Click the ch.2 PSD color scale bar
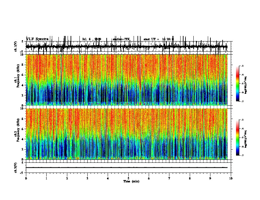Screen dimensions: 260x200 (238, 138)
